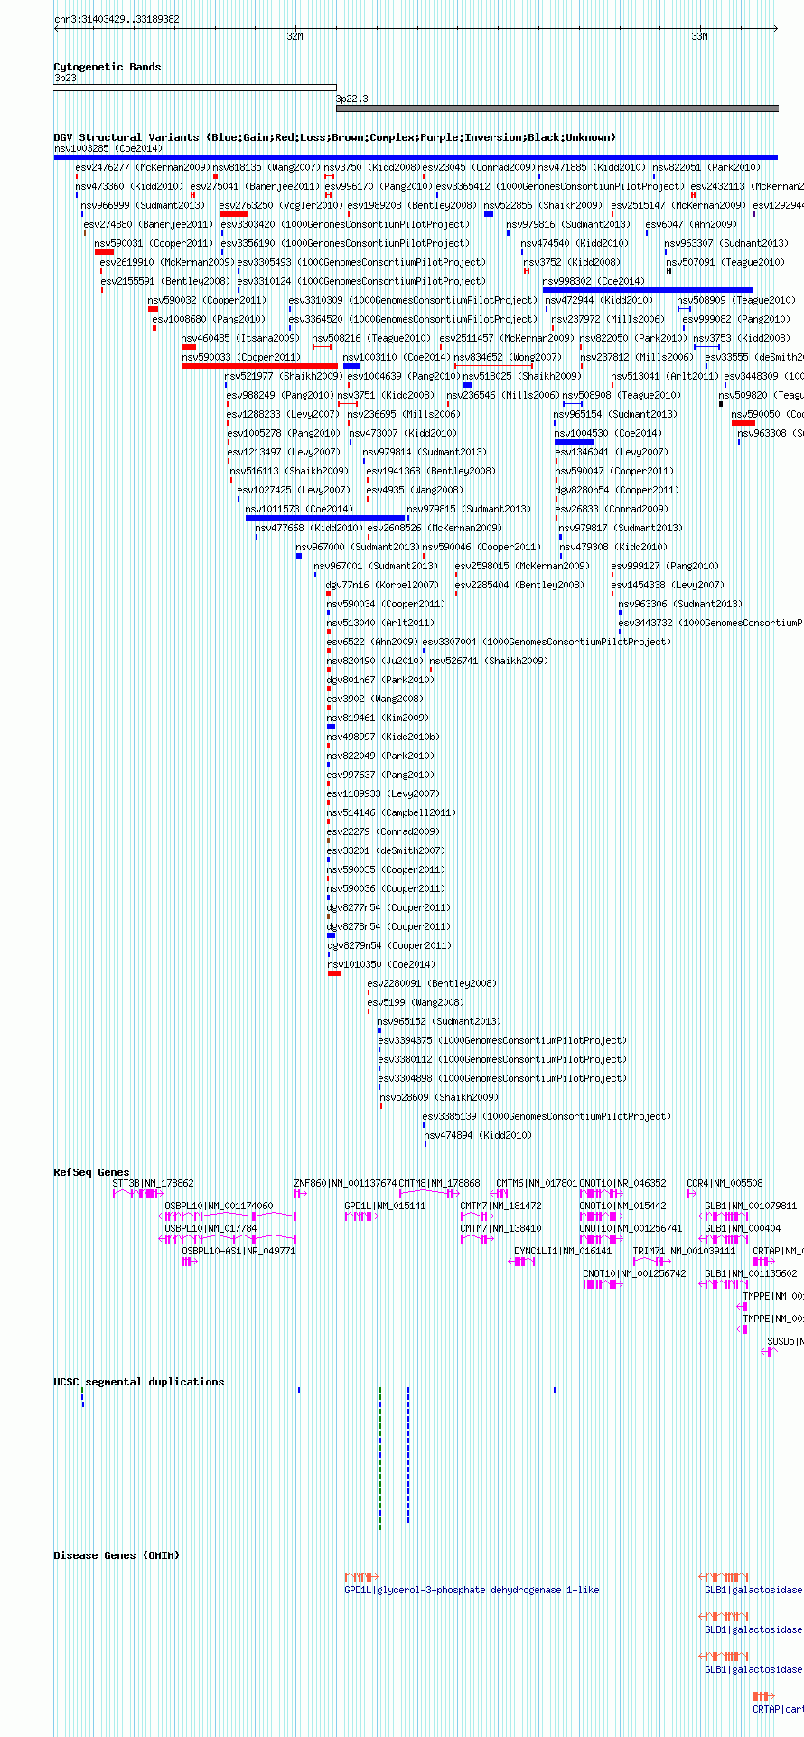
Task: Select variant nsv834652 (Wong2007)
Action: point(508,357)
